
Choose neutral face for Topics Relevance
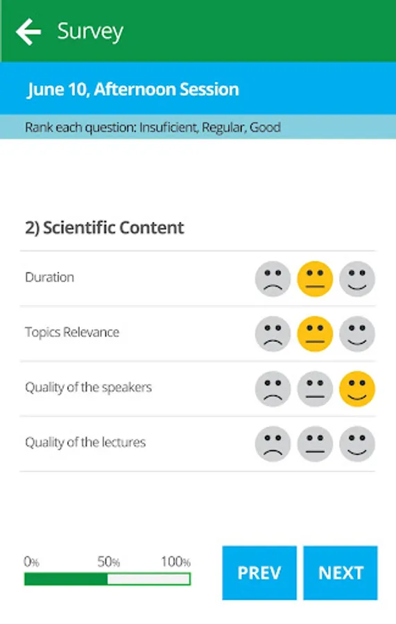(x=315, y=333)
